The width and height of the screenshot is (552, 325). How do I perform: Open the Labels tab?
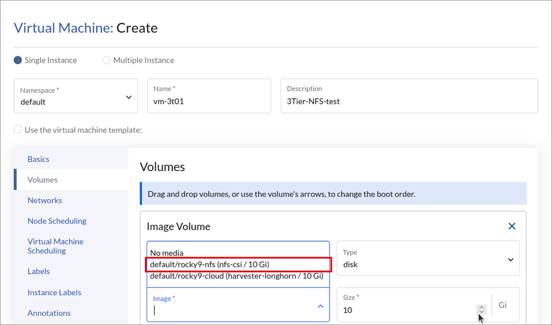point(39,272)
